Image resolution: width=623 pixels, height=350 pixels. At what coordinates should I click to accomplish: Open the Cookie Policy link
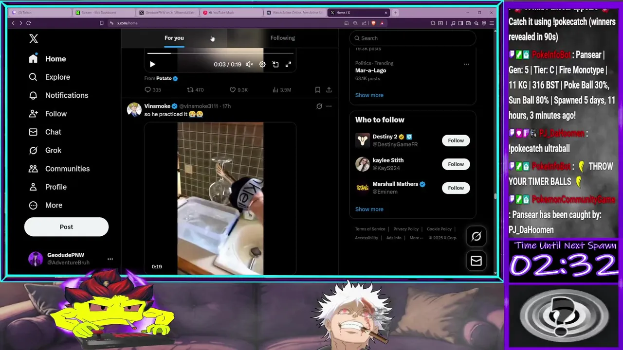tap(439, 229)
